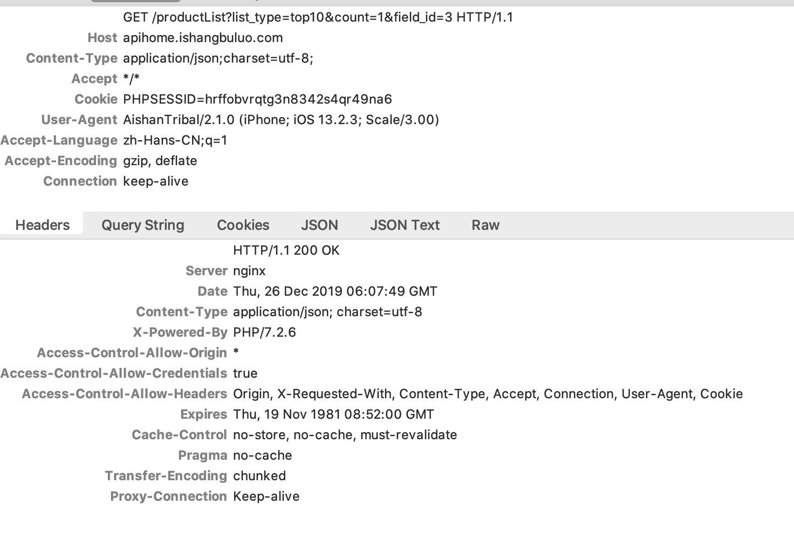Click the GET request line

click(x=318, y=17)
